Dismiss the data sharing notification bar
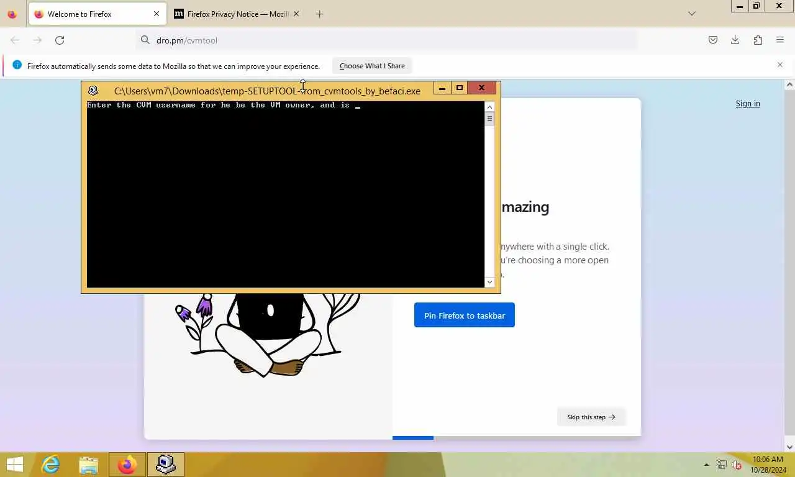The height and width of the screenshot is (477, 795). (780, 65)
